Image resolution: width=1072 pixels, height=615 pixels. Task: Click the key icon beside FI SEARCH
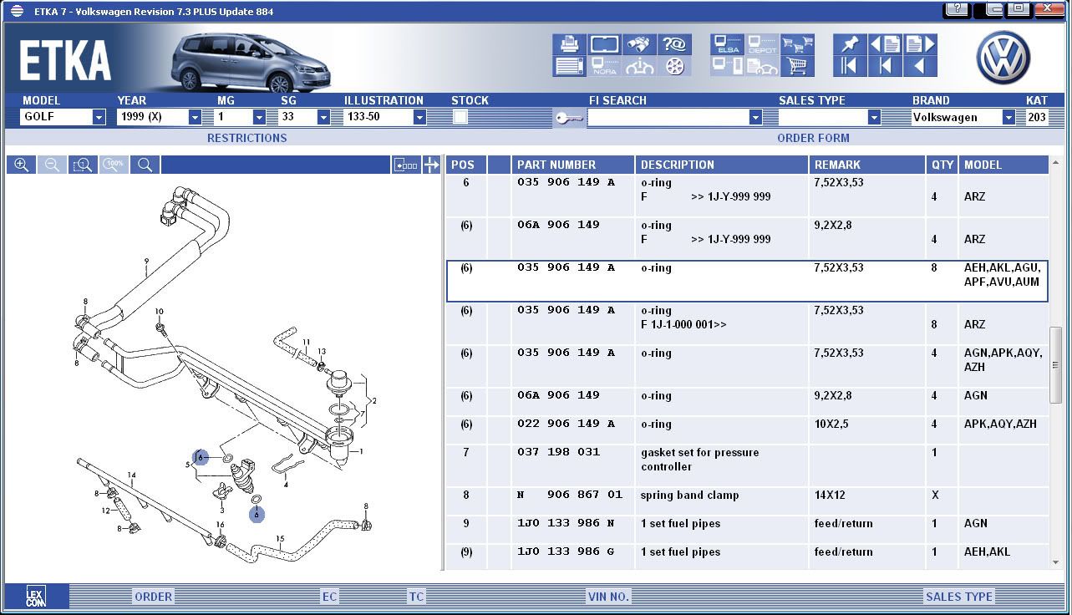(x=569, y=118)
